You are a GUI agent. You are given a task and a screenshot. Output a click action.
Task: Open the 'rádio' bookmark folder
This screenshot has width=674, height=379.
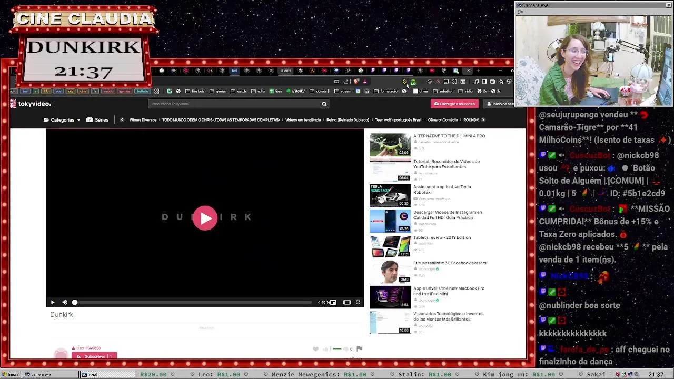[465, 91]
